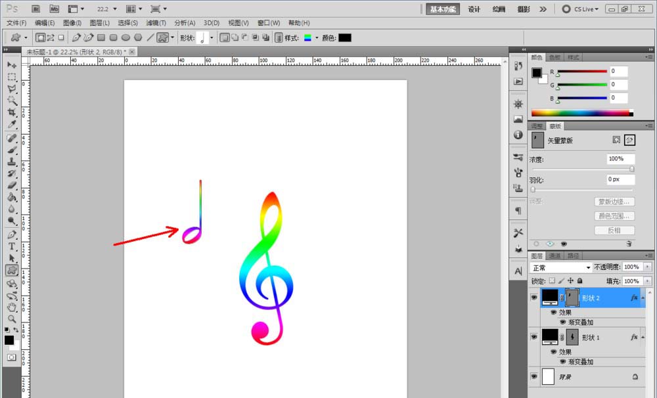Choose Ellipse shape in options bar
Viewport: 657px width, 398px height.
point(125,37)
